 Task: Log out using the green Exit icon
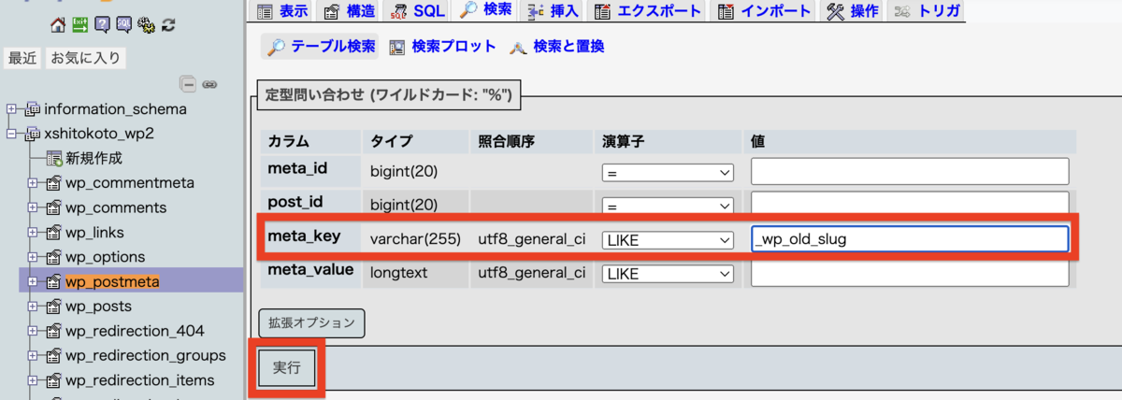click(x=80, y=25)
